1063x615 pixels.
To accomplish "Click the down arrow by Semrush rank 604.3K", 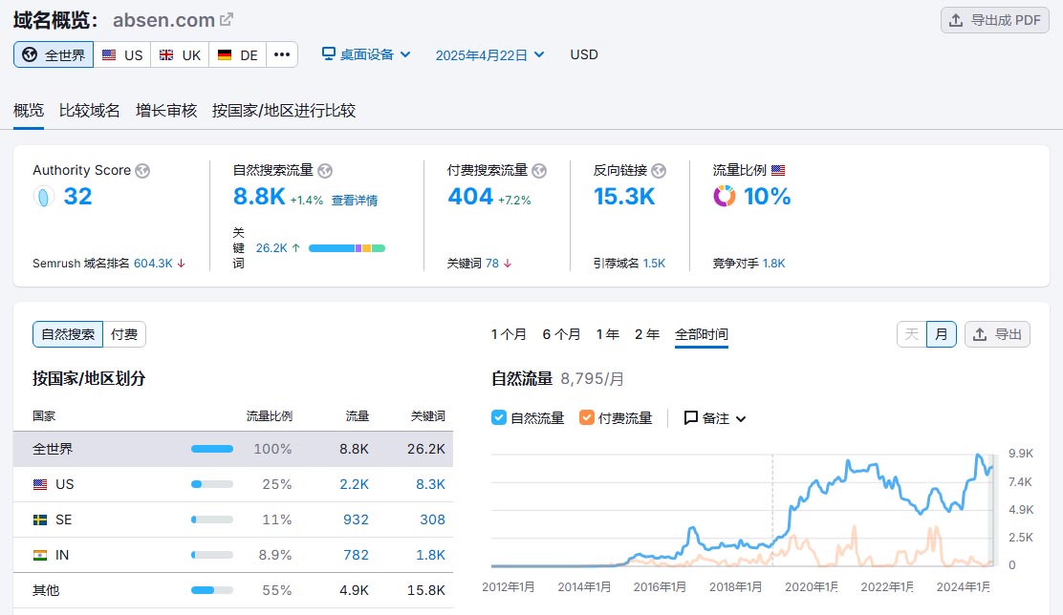I will tap(181, 264).
